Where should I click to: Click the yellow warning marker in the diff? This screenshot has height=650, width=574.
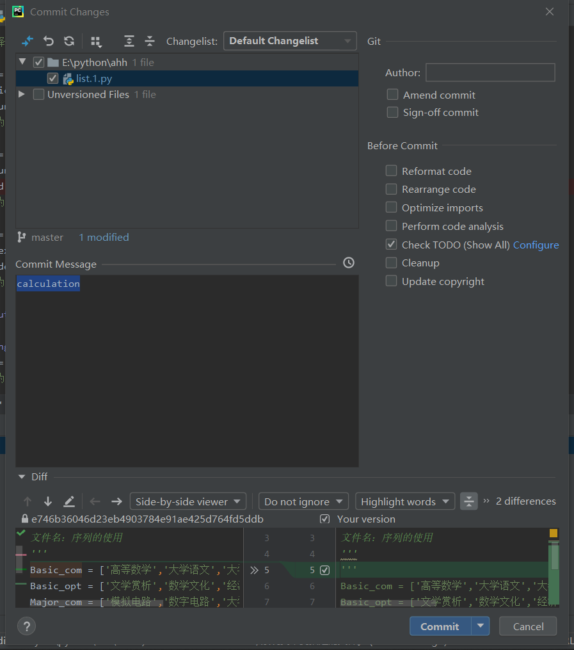tap(554, 533)
